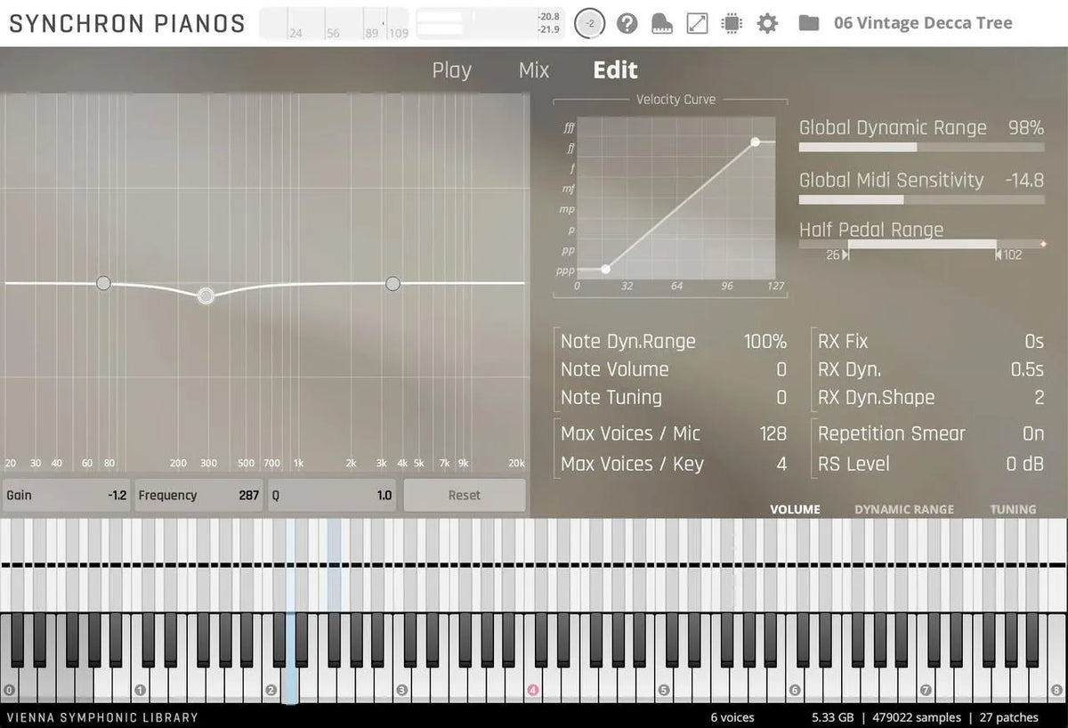The width and height of the screenshot is (1068, 728).
Task: Click the Max Voices / Key value
Action: coord(781,464)
